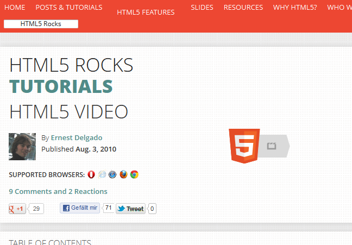The height and width of the screenshot is (245, 352).
Task: Open author link Ernest Delgado
Action: [77, 137]
